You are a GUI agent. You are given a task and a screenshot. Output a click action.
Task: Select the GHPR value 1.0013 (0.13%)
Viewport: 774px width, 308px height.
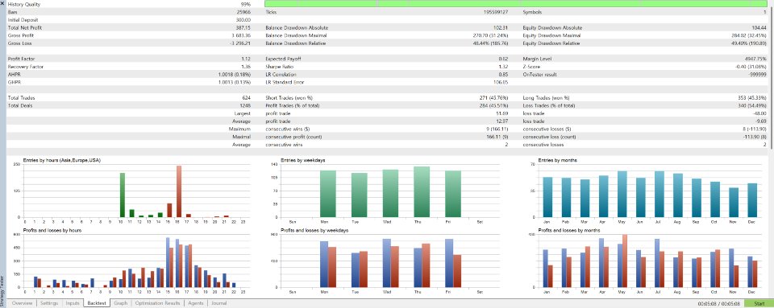click(x=235, y=82)
